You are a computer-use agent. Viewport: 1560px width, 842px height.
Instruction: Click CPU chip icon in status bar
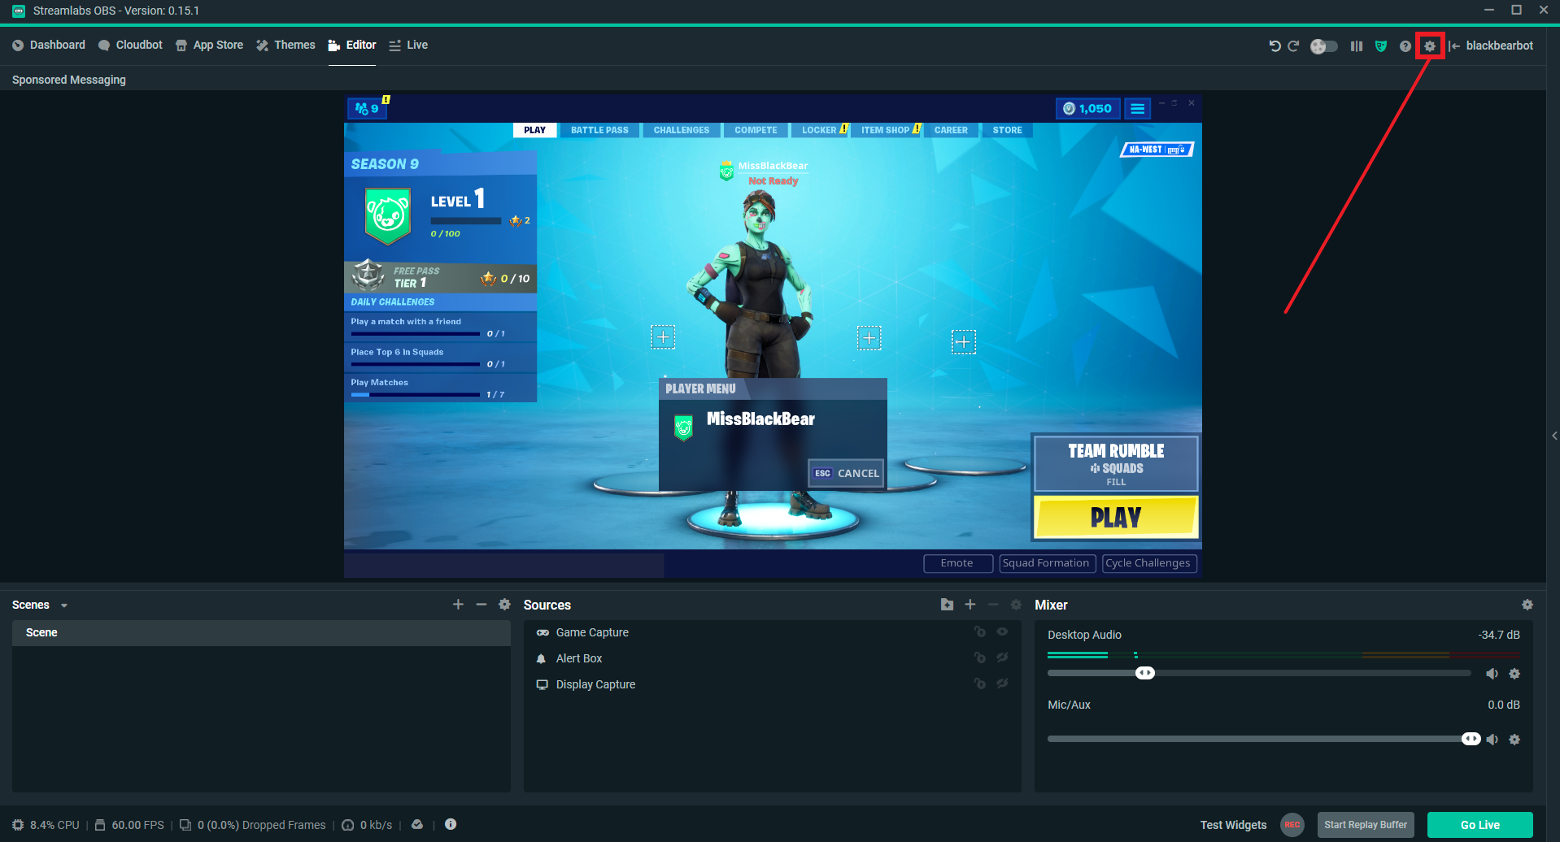click(18, 825)
